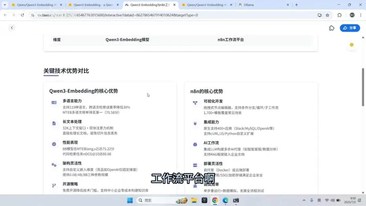This screenshot has height=206, width=366.
Task: Click the Qwen3-Embedding的核心优势 card title
Action: [84, 91]
